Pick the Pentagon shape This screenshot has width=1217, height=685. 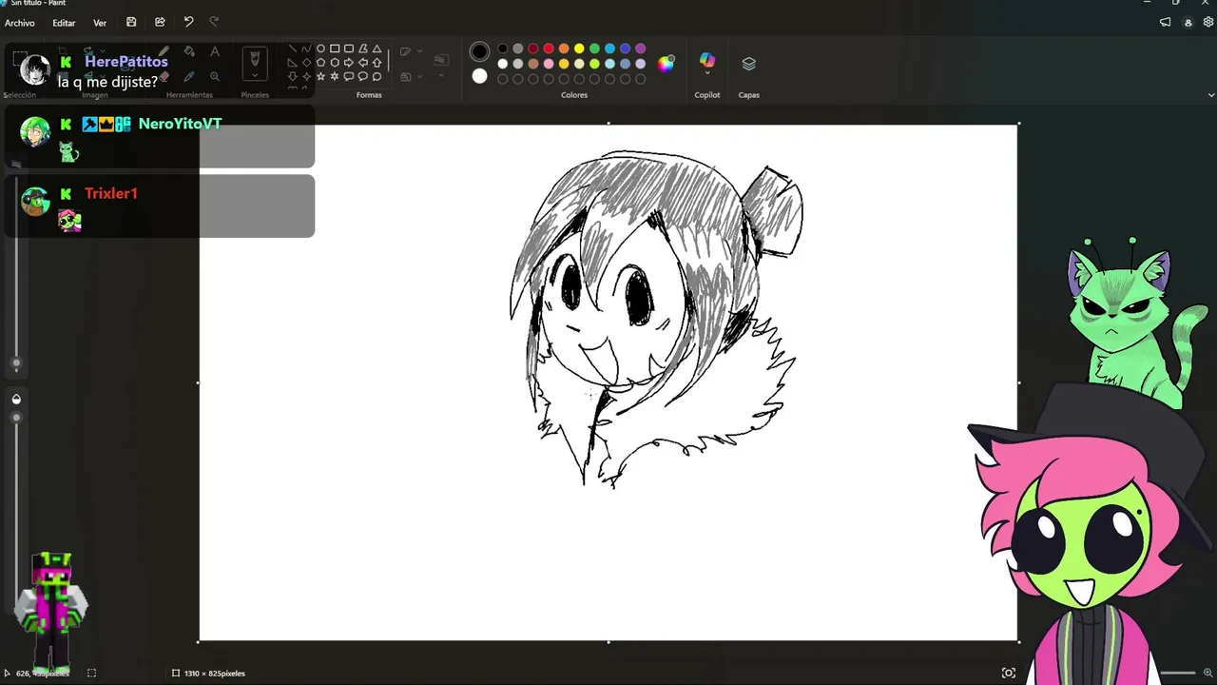(320, 63)
